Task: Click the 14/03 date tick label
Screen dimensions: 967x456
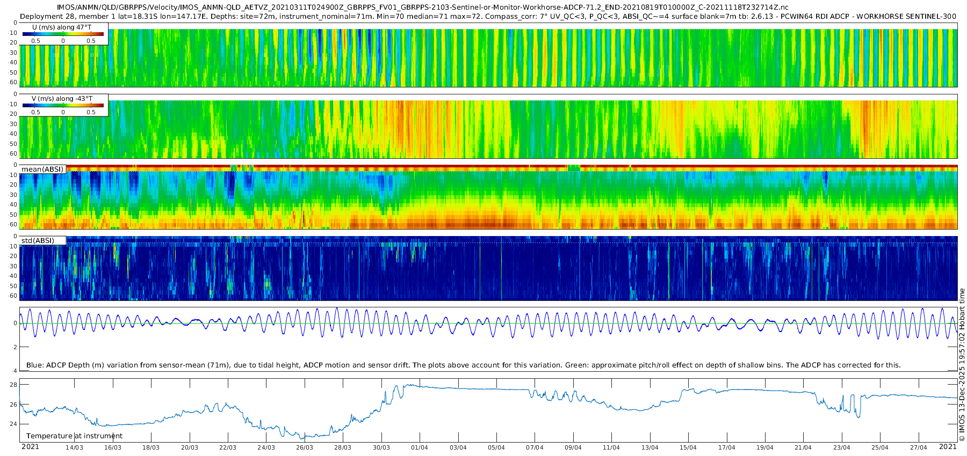Action: click(74, 447)
